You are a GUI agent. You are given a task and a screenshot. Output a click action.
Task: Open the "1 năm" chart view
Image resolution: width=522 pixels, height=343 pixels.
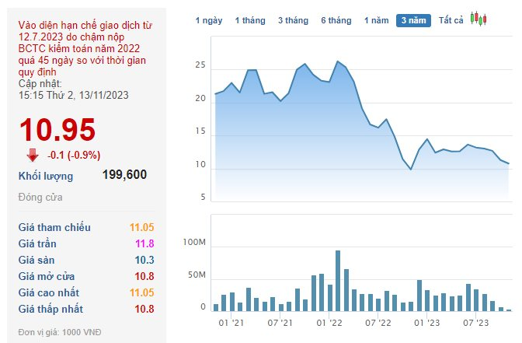(377, 20)
